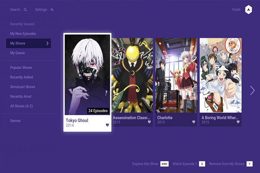
Task: Click the G key Watch button
Action: (x=202, y=164)
